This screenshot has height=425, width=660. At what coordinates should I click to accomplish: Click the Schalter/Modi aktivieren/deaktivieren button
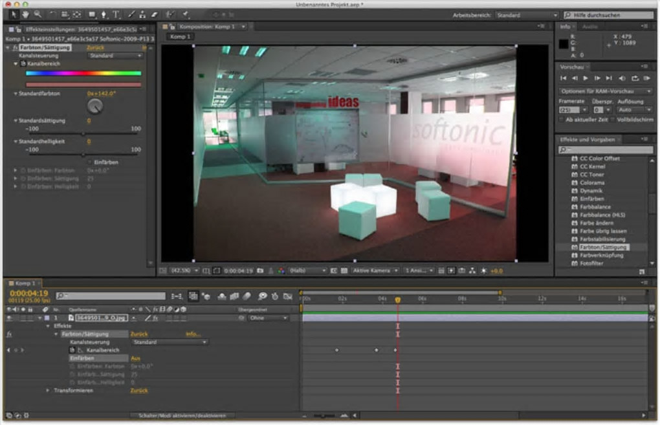(182, 415)
